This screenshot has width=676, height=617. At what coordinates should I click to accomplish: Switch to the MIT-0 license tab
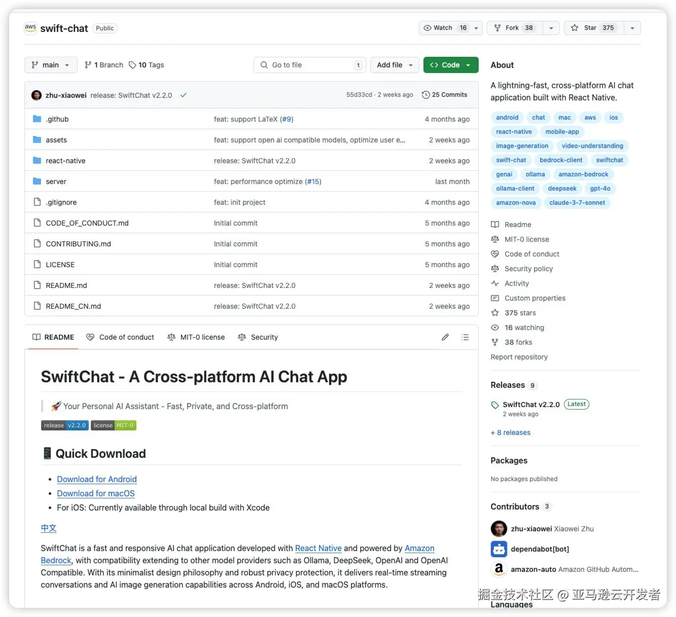[x=196, y=337]
